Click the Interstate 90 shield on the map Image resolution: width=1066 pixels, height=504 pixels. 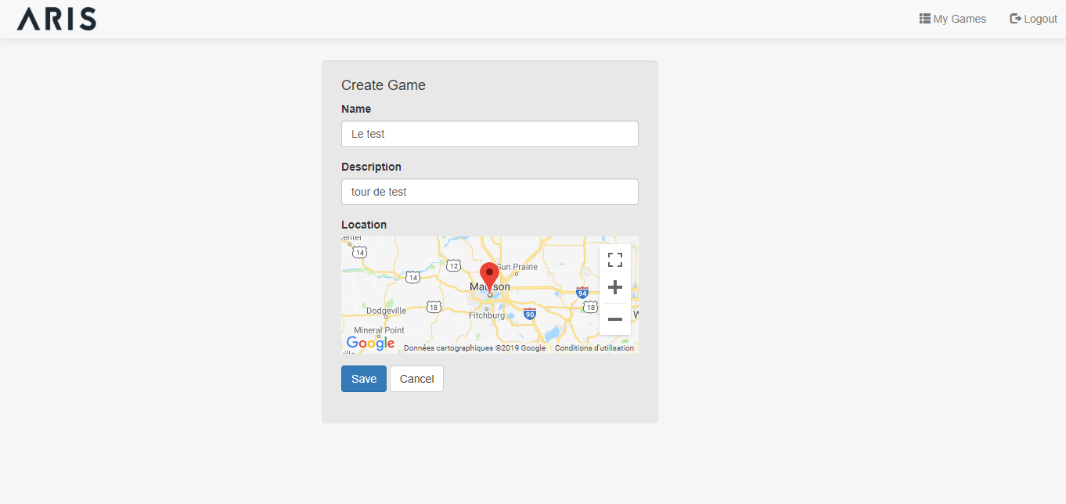point(530,314)
